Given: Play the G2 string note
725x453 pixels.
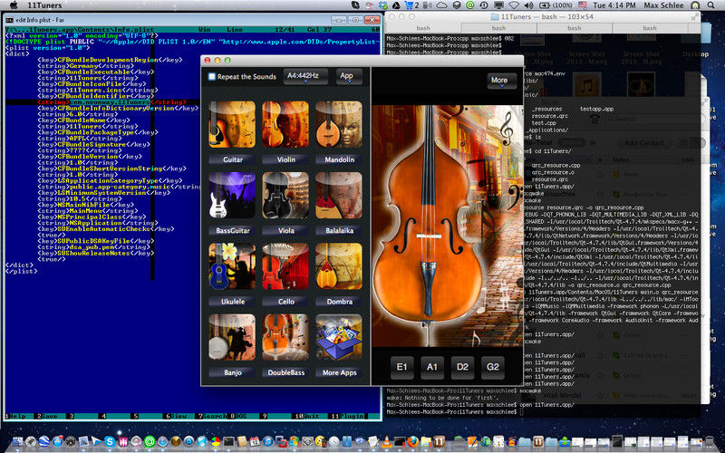Looking at the screenshot, I should coord(492,367).
